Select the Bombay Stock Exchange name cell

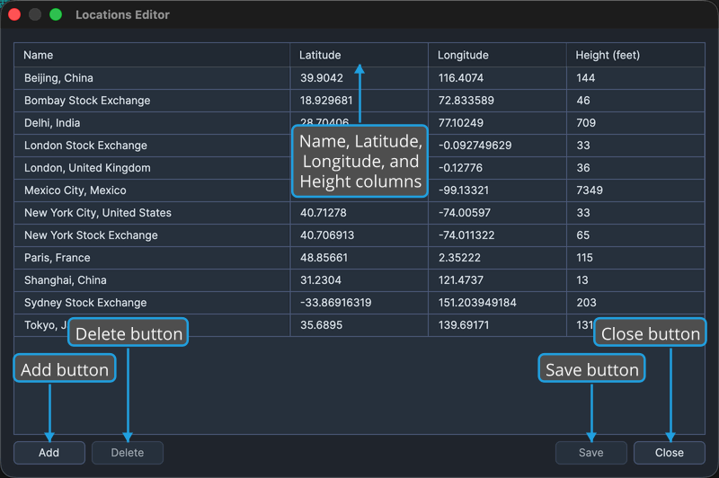click(x=152, y=101)
